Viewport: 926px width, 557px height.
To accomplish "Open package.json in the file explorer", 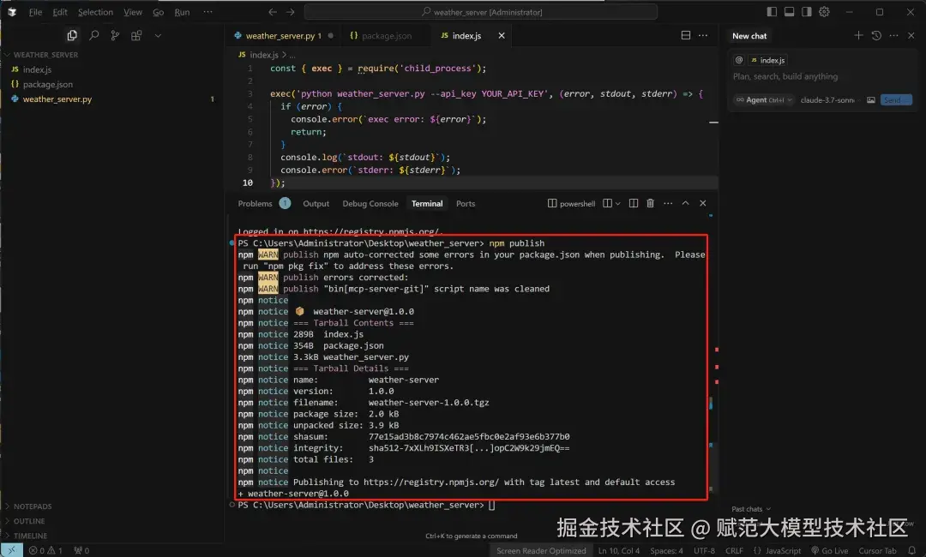I will click(x=48, y=84).
